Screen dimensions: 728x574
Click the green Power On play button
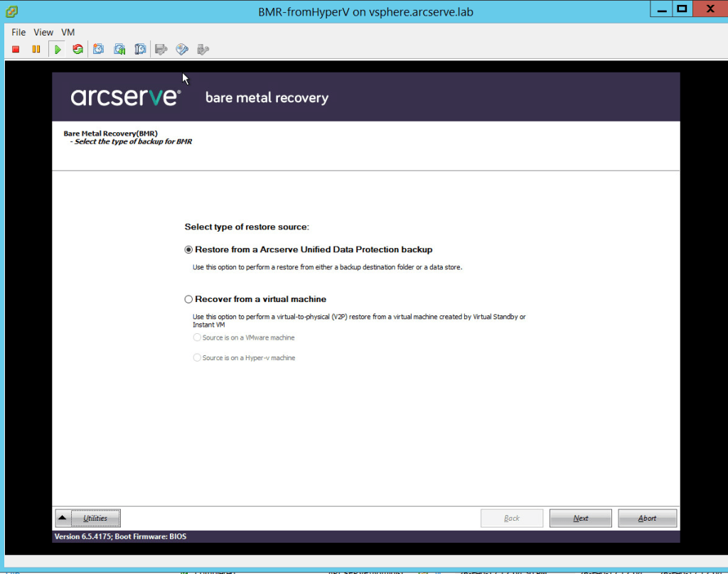pos(58,49)
